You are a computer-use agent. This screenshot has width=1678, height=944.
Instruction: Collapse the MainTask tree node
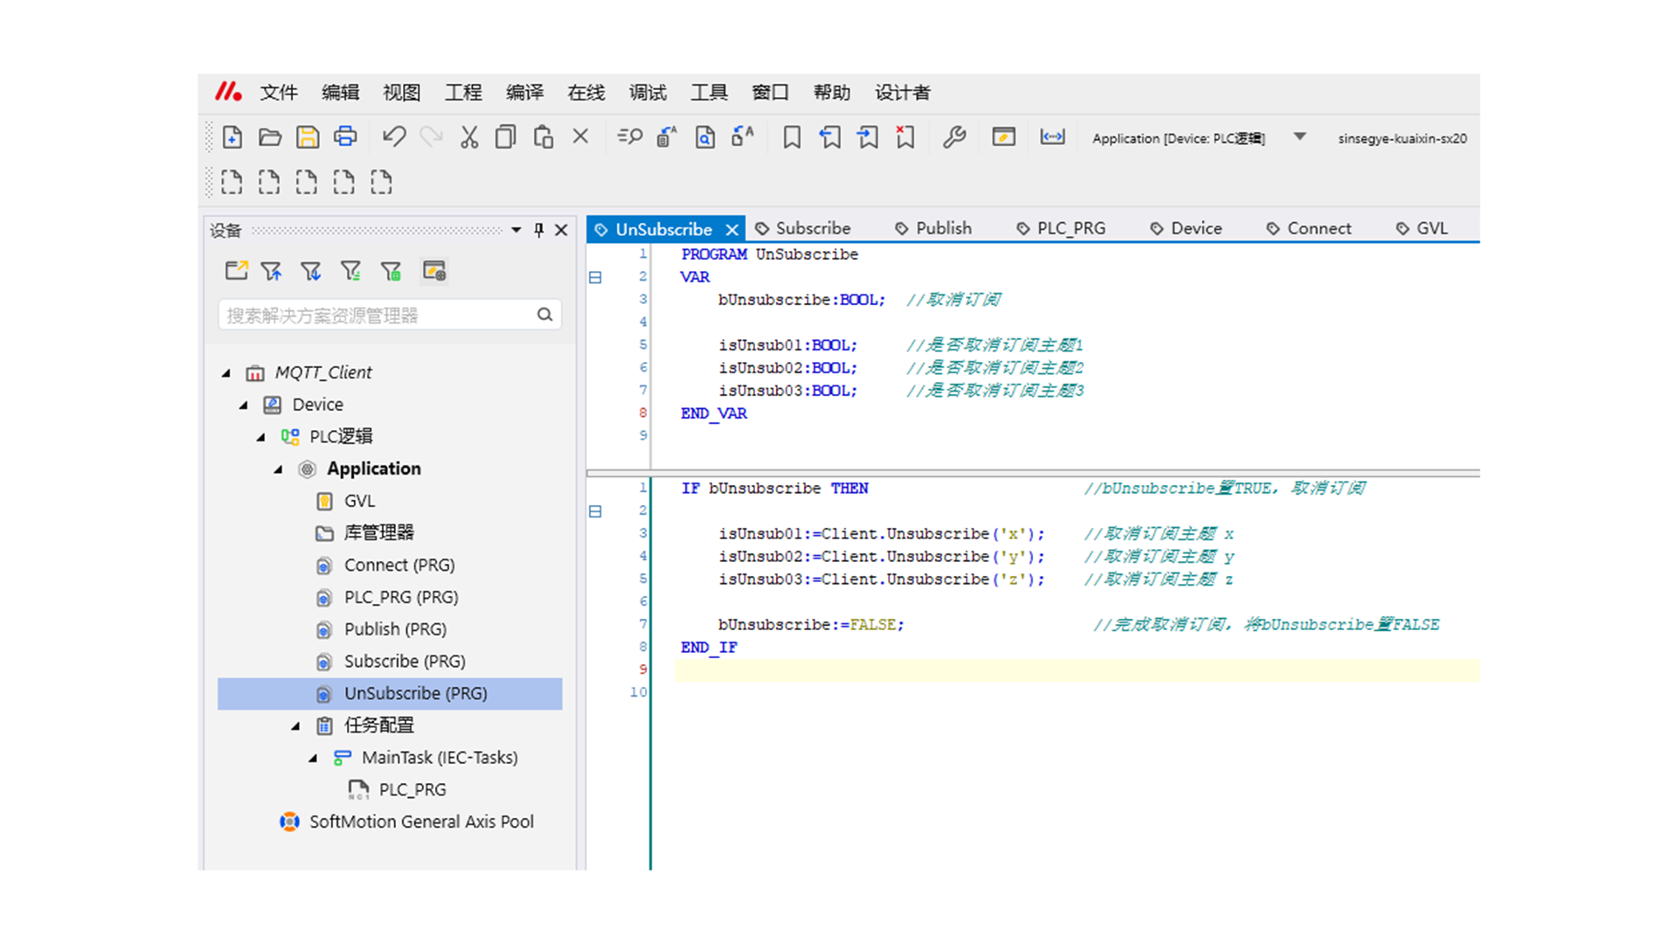314,759
